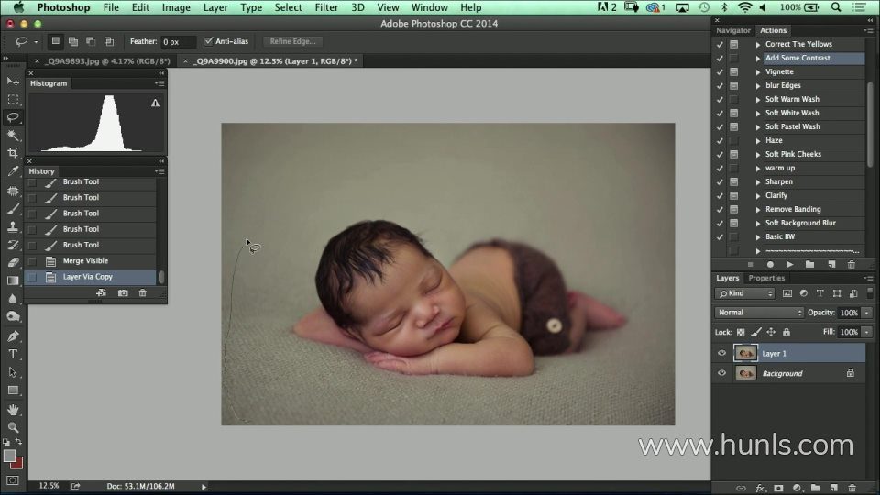Select Layer Via Copy history state
The width and height of the screenshot is (880, 495).
[91, 277]
